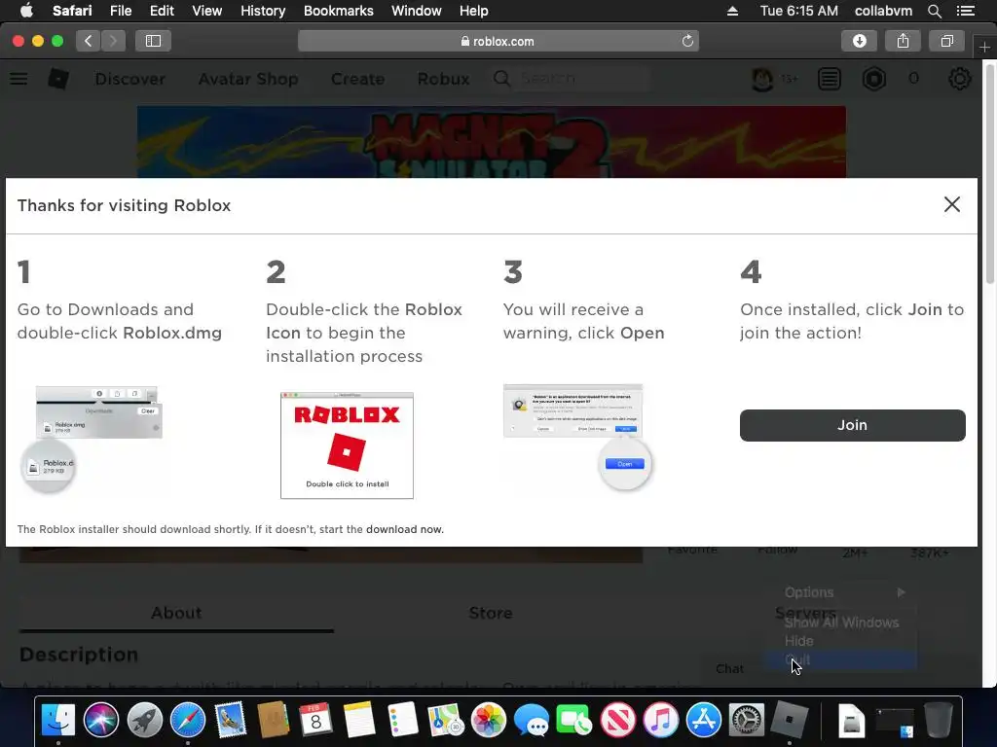Screen dimensions: 997x747
Task: Toggle the Safari sidebar button
Action: click(153, 41)
